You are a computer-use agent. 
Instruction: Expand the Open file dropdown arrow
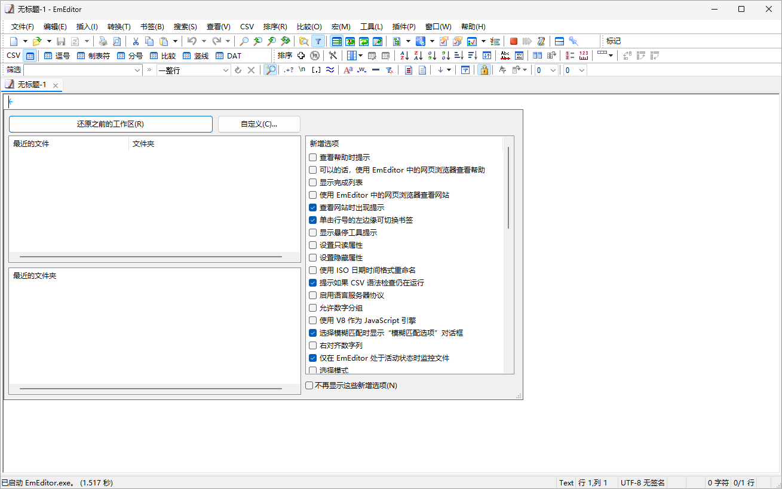tap(49, 41)
